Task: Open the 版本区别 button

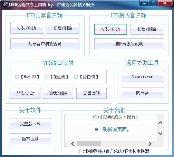Action: point(30,139)
